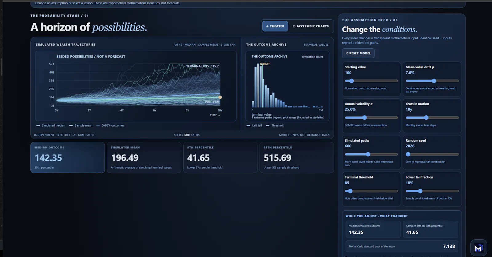Image resolution: width=492 pixels, height=257 pixels.
Task: Click the 5–95% outcomes legend entry
Action: pos(110,125)
